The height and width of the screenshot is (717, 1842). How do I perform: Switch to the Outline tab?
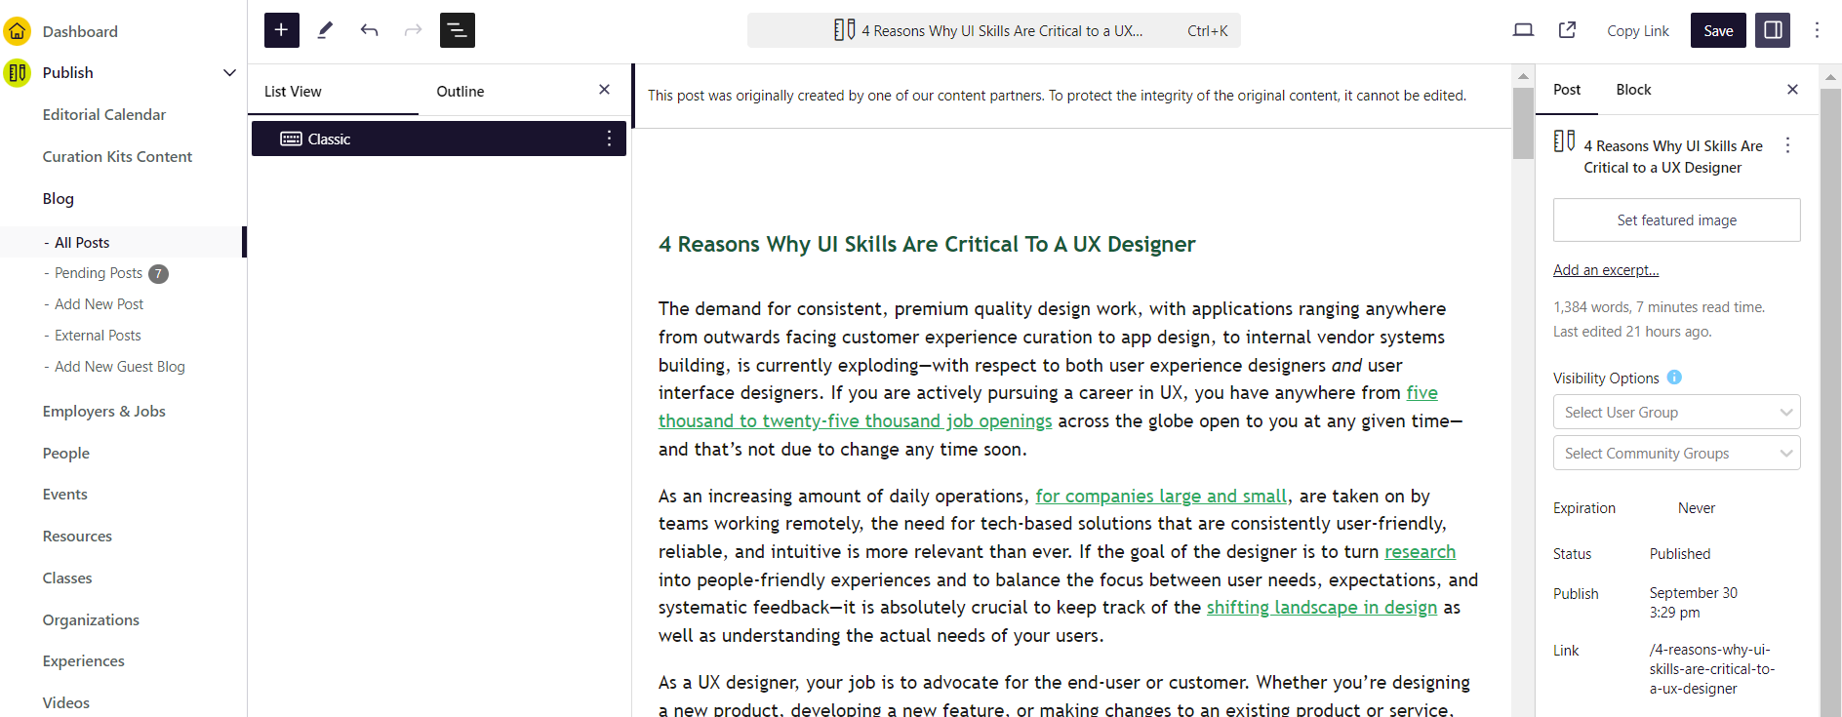point(460,91)
